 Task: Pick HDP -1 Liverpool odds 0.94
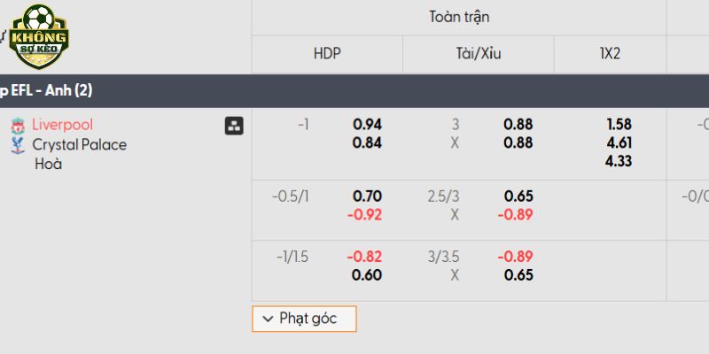(367, 125)
